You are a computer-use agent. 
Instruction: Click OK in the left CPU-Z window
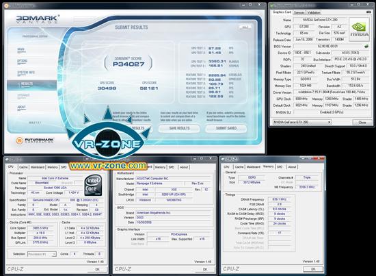tap(97, 269)
